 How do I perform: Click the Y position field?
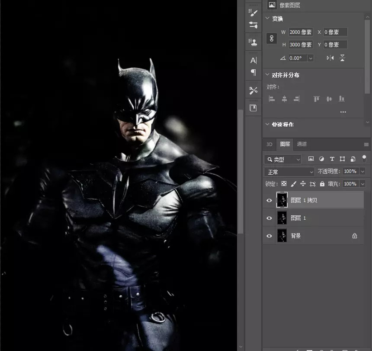(335, 45)
